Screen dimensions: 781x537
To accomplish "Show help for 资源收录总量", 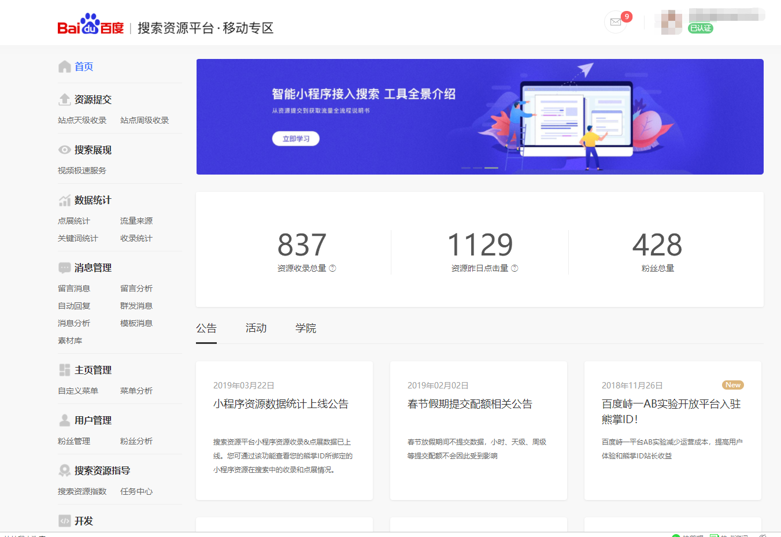I will coord(332,268).
